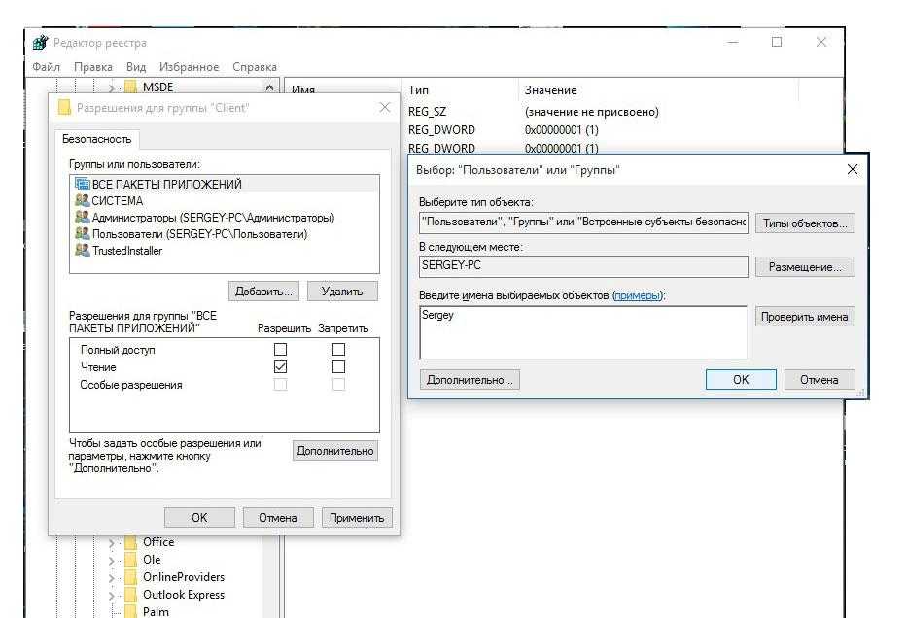Click the Добавить button to add user
The width and height of the screenshot is (907, 618).
coord(263,291)
